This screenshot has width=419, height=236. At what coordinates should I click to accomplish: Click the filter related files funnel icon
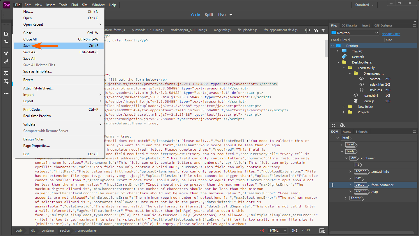(323, 30)
